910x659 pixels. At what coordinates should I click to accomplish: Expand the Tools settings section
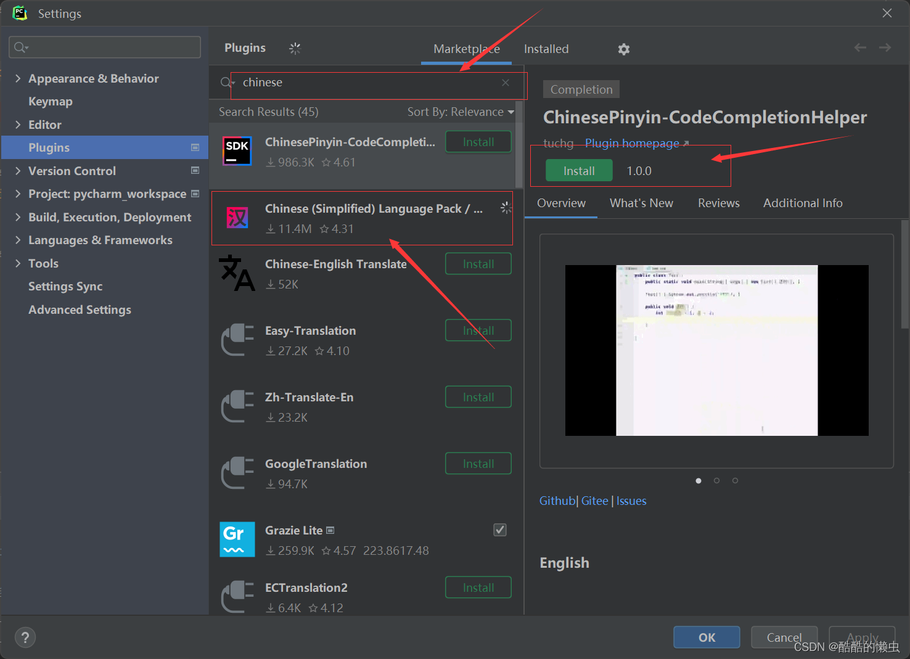click(x=18, y=263)
